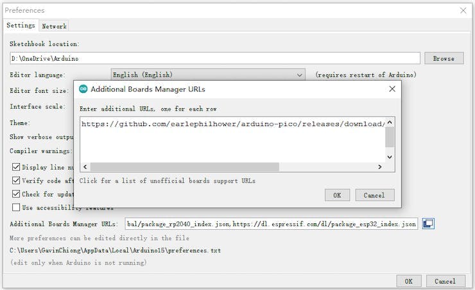Viewport: 475px width, 290px height.
Task: Click the vertical scrollbar thumb in URL box
Action: pos(390,137)
